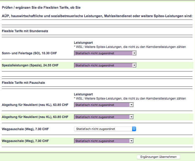Click the arrow icon of Sonn- und Feiertage dropdown
The width and height of the screenshot is (195, 161).
tap(134, 53)
